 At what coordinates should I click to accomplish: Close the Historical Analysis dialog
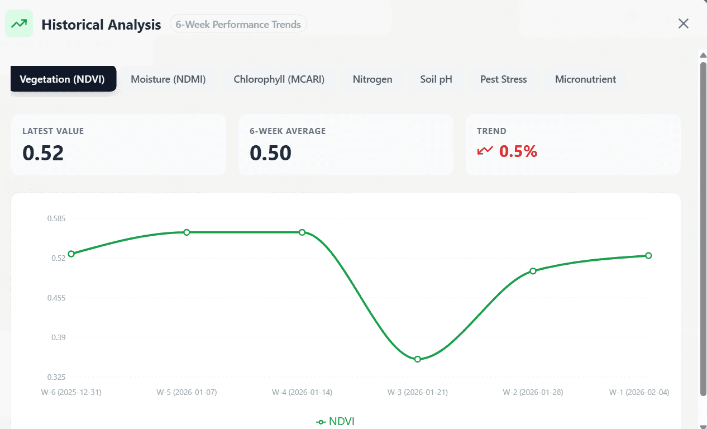[683, 23]
